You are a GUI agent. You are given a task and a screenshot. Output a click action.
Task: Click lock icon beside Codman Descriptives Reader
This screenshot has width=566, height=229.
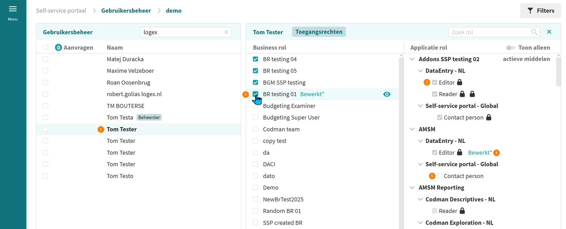click(x=462, y=211)
